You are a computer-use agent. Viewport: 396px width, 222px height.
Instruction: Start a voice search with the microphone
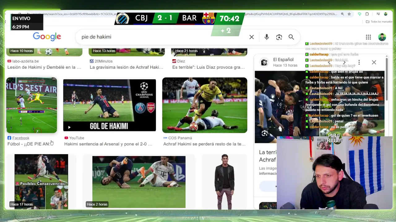point(267,37)
